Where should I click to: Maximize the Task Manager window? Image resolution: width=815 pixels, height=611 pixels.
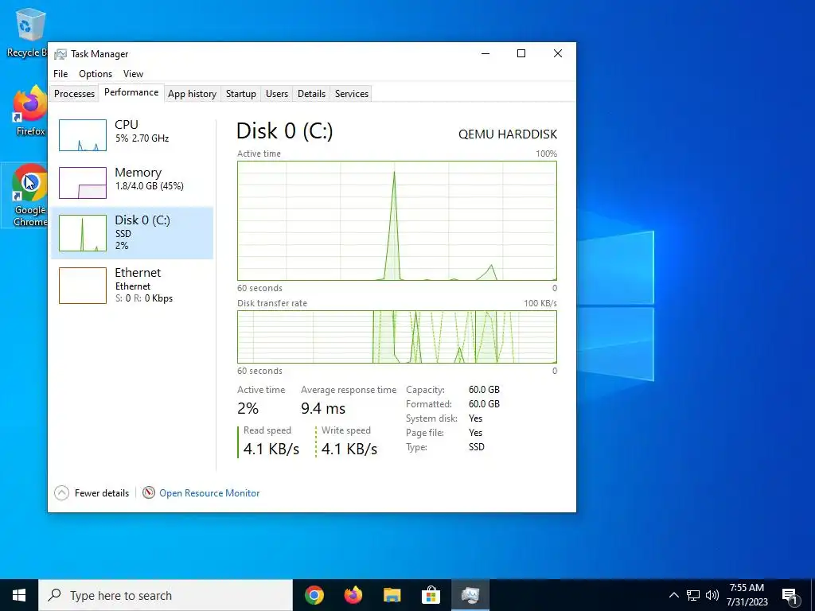(521, 53)
